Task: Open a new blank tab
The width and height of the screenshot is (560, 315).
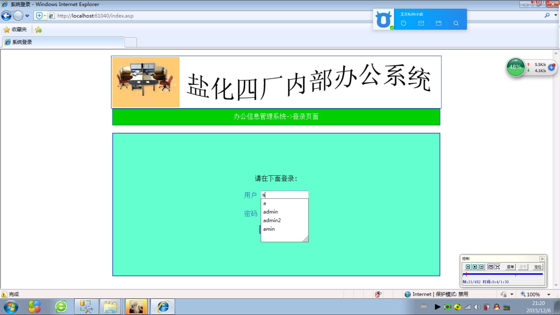Action: (x=131, y=42)
